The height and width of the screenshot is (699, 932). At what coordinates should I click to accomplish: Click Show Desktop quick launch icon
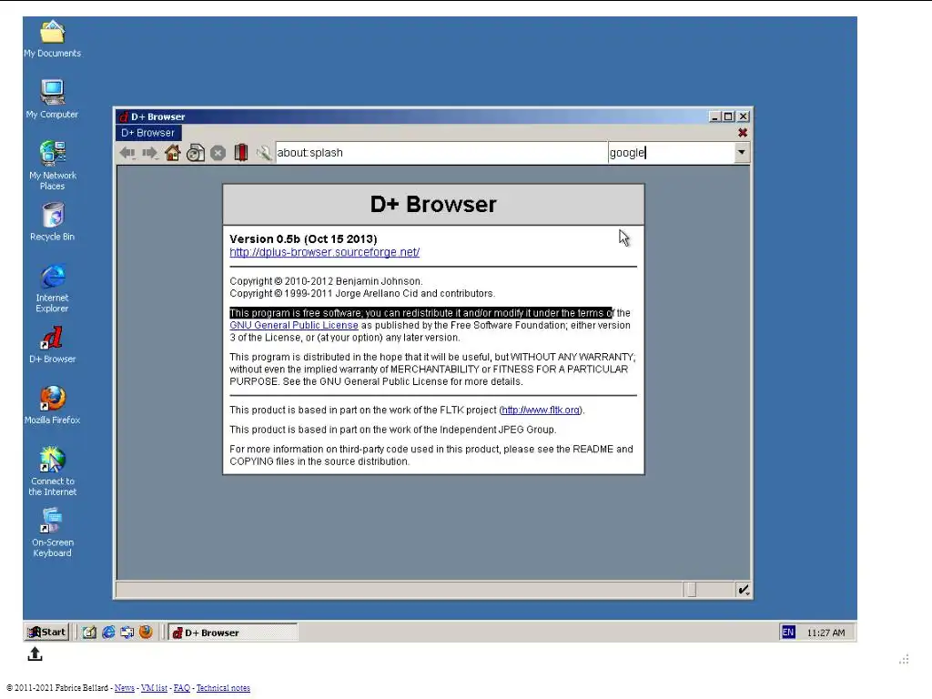point(89,633)
